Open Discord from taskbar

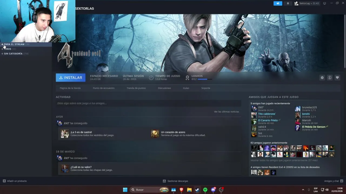pyautogui.click(x=213, y=190)
